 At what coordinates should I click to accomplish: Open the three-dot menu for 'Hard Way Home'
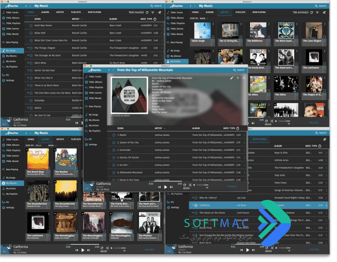click(161, 25)
